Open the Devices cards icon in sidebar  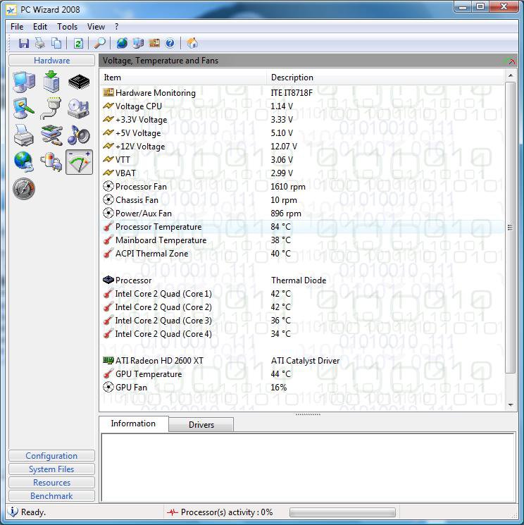51,135
